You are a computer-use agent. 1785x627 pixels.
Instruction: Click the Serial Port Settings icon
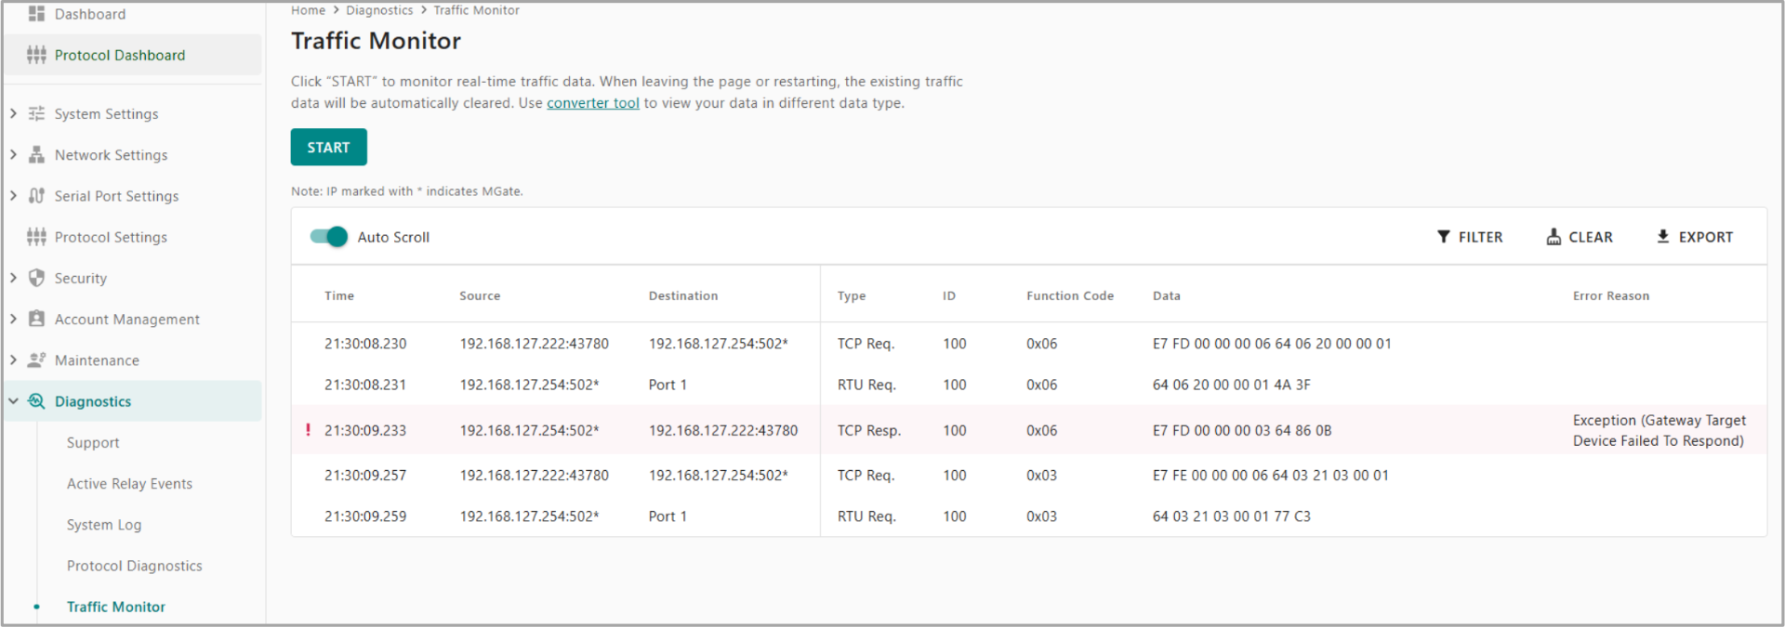click(x=36, y=196)
